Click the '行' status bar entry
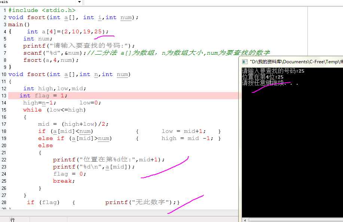The width and height of the screenshot is (343, 222). [12, 220]
